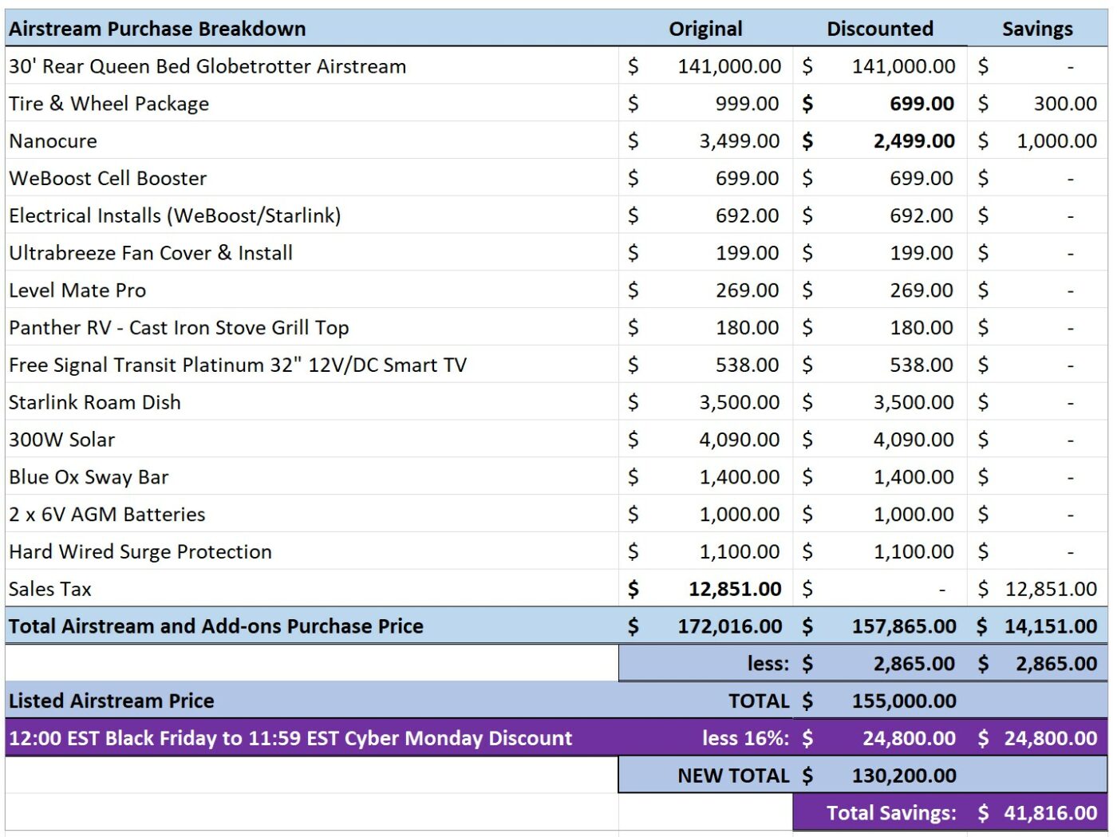Select the Nanocure discounted price 2,499.00
Image resolution: width=1117 pixels, height=837 pixels.
tap(914, 141)
